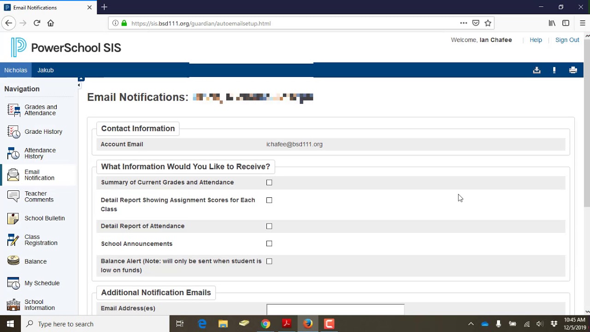Viewport: 590px width, 332px height.
Task: Click the download icon in blue bar
Action: (537, 70)
